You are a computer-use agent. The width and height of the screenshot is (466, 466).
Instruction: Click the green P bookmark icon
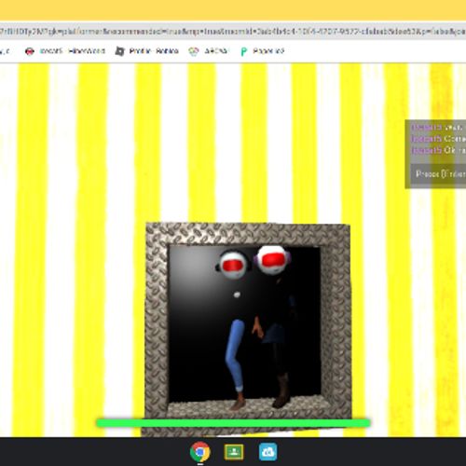244,51
